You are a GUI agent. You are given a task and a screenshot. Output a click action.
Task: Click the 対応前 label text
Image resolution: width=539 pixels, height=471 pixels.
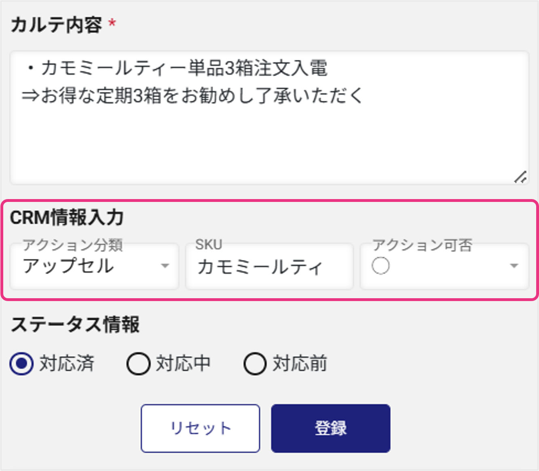300,363
